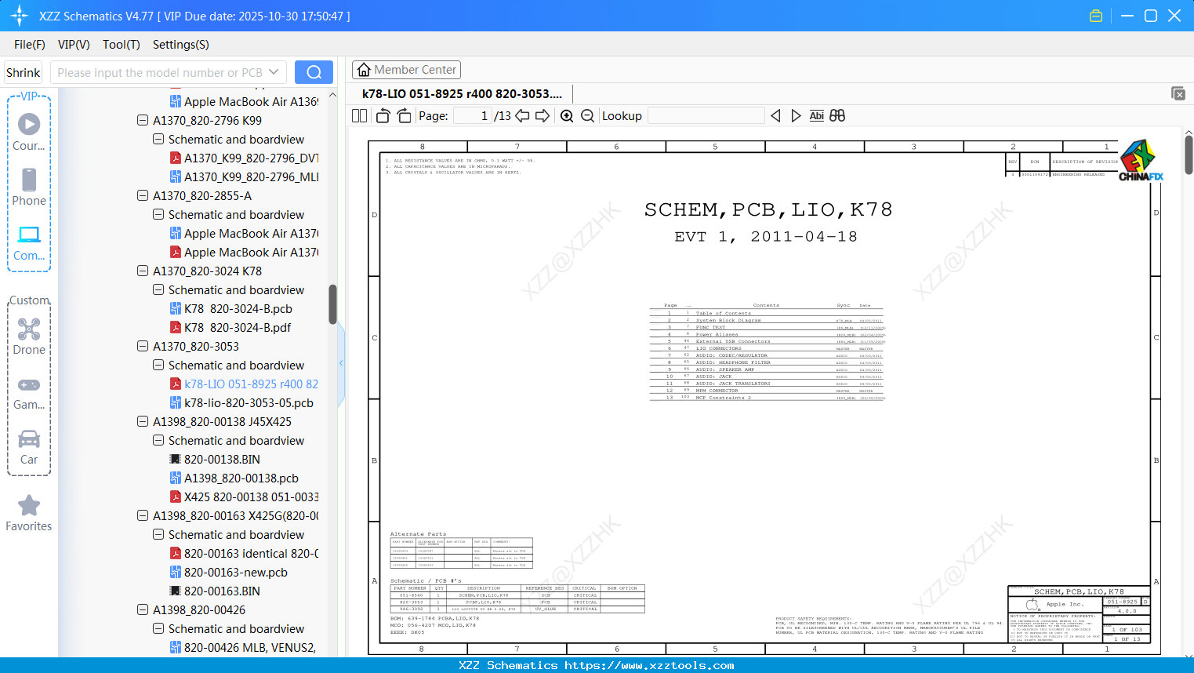Click the file tree scroll-up arrow
The width and height of the screenshot is (1194, 673).
pyautogui.click(x=332, y=95)
